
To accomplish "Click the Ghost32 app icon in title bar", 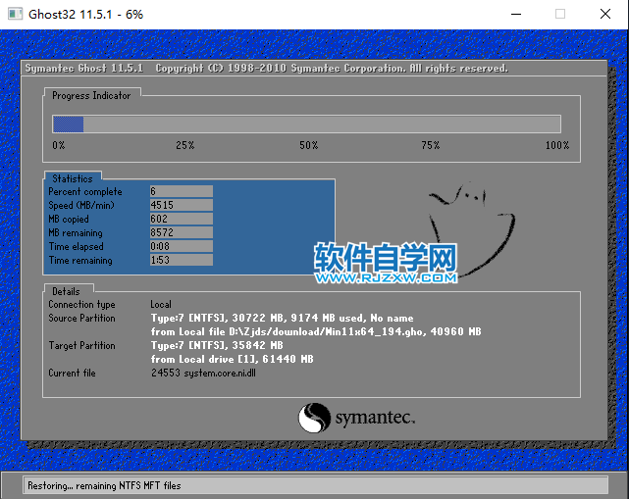I will tap(16, 14).
